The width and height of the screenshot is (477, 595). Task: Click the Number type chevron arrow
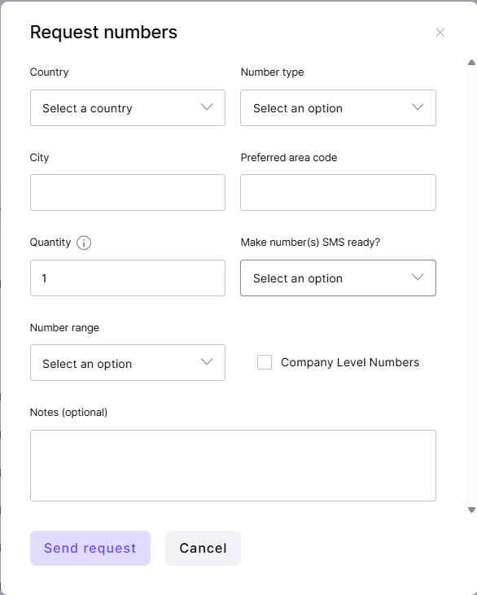tap(418, 107)
